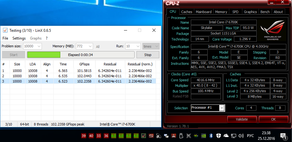Click the red S-logo tray icon

pos(151,136)
